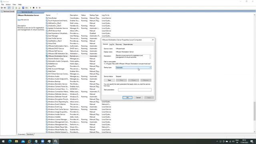
Task: Select the Windows Event Log row
Action: coord(78,107)
